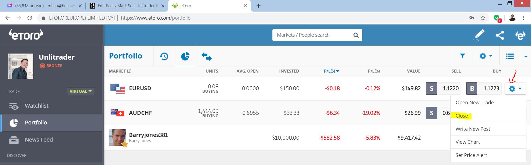Click the BRONZE tier badge
The width and height of the screenshot is (531, 165).
pyautogui.click(x=51, y=66)
